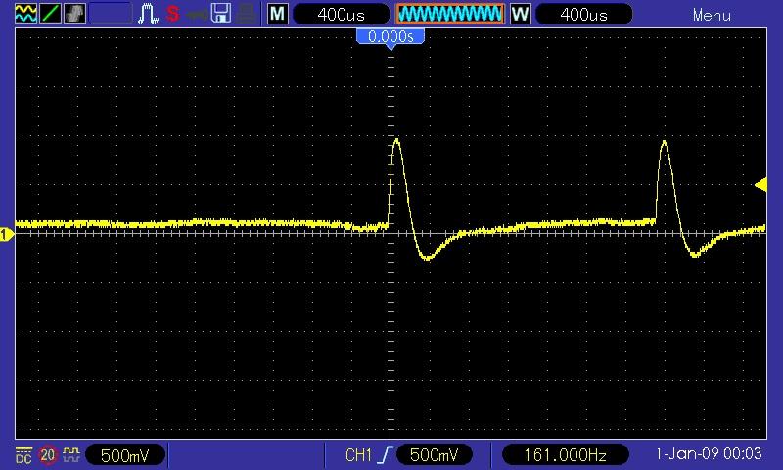
Task: Click the pulse waveform acquisition icon
Action: (x=149, y=14)
